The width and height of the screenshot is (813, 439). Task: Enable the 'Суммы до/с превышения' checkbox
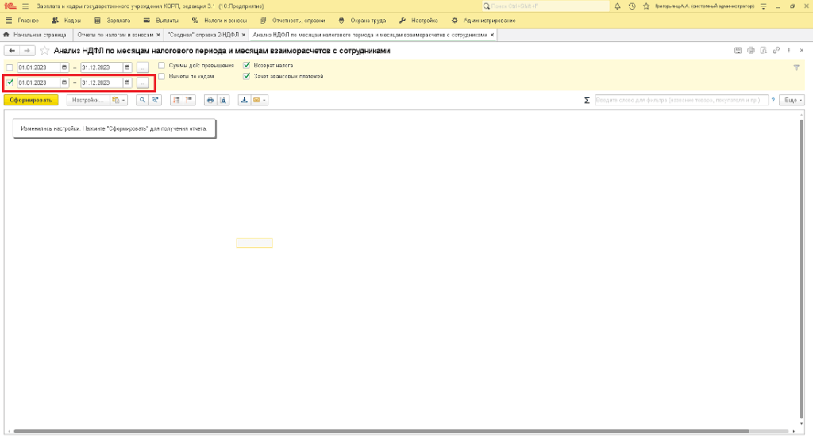click(x=162, y=65)
